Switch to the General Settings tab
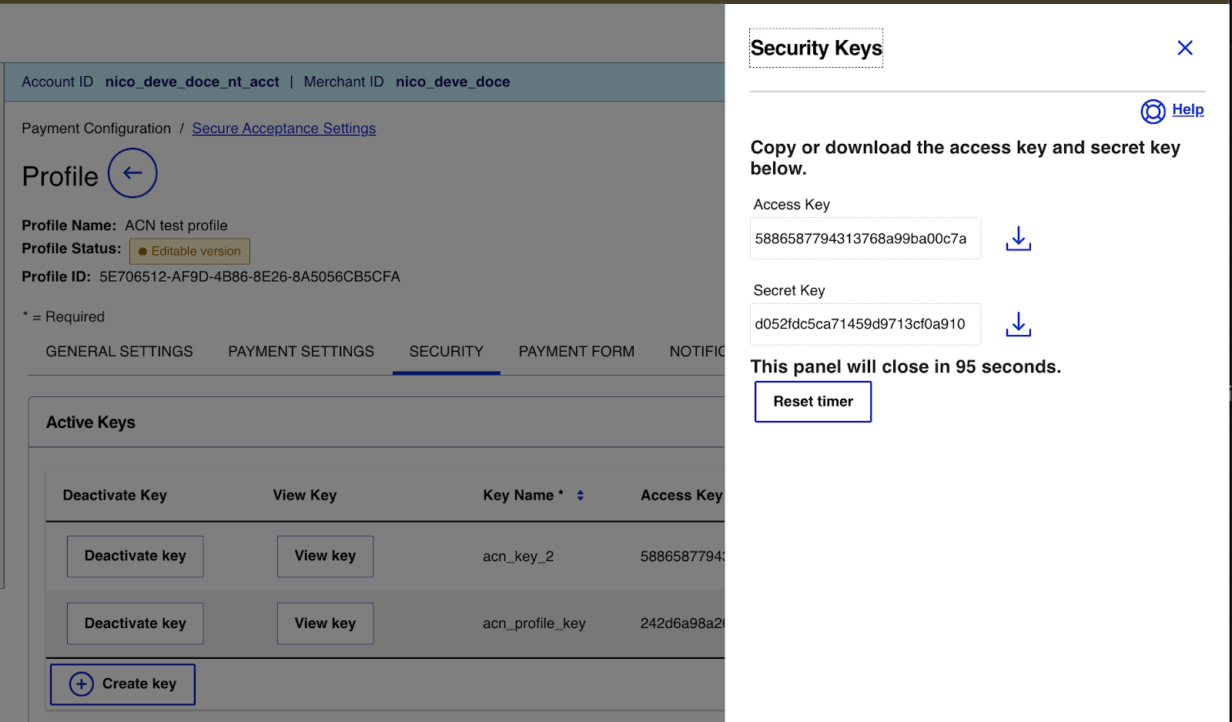Screen dimensions: 1232x722 point(119,352)
